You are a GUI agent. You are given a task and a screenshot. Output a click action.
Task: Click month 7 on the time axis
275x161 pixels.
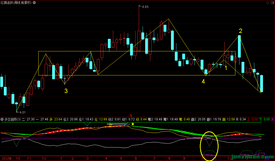click(155, 158)
